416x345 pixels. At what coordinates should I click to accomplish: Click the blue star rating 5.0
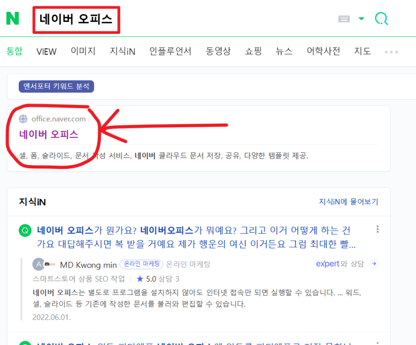coord(146,279)
